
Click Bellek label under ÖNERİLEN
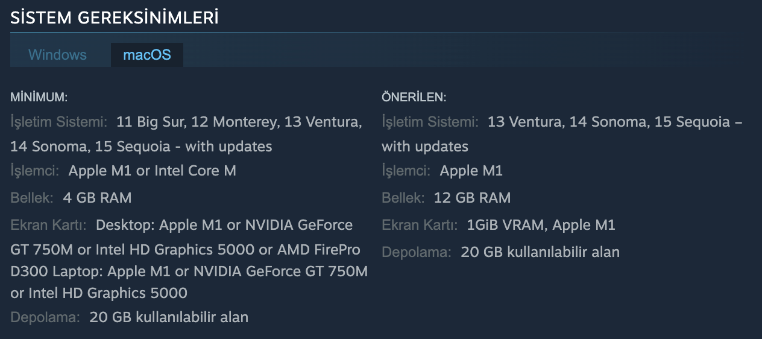pyautogui.click(x=403, y=198)
